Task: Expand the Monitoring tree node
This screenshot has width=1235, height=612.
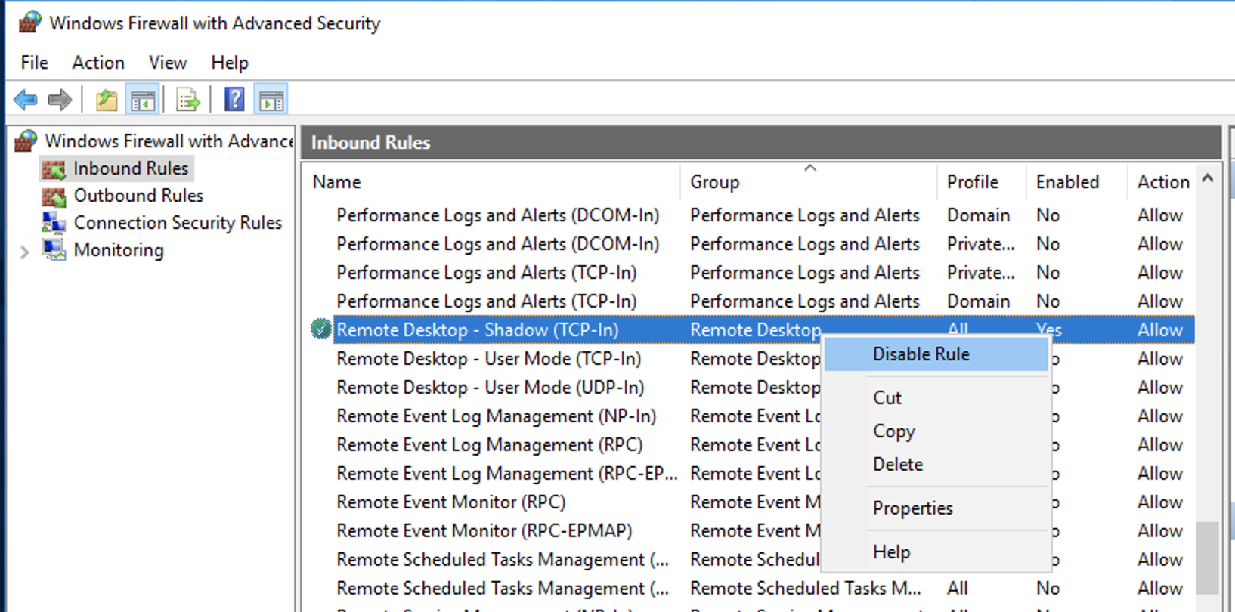Action: (x=24, y=252)
